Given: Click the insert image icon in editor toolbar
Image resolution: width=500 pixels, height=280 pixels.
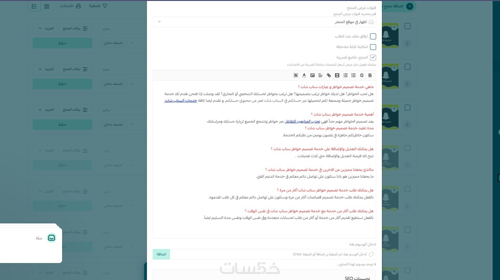Looking at the screenshot, I should point(312,76).
